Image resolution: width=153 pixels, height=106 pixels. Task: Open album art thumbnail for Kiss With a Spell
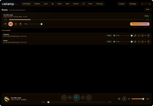(x=7, y=99)
